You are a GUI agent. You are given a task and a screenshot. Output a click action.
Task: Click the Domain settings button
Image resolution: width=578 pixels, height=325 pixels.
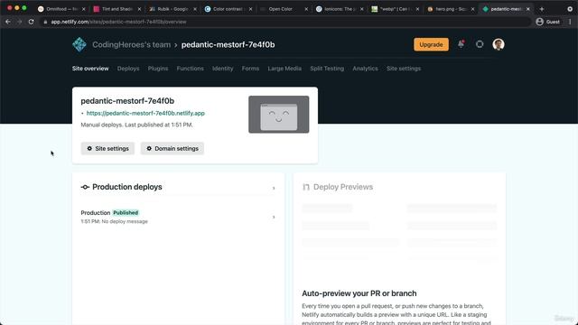pyautogui.click(x=172, y=148)
